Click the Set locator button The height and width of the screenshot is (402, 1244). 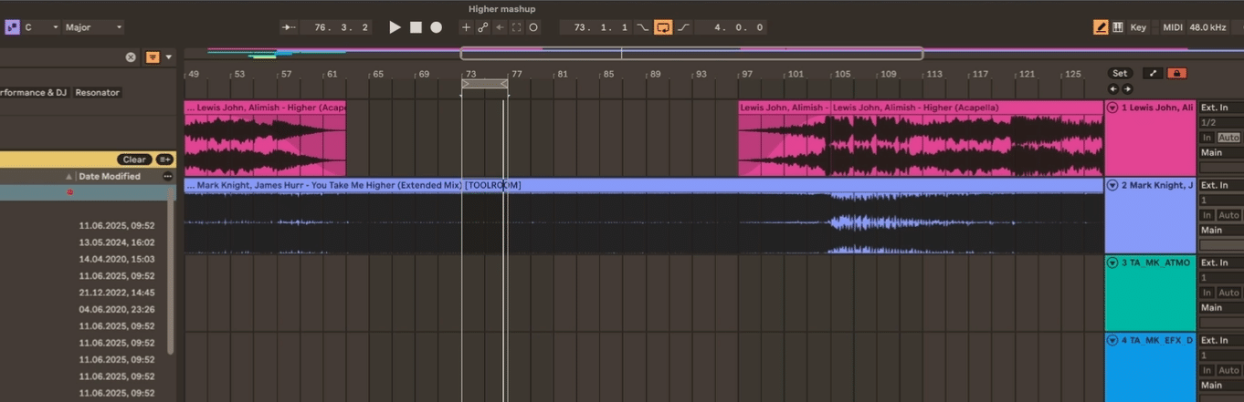coord(1120,73)
